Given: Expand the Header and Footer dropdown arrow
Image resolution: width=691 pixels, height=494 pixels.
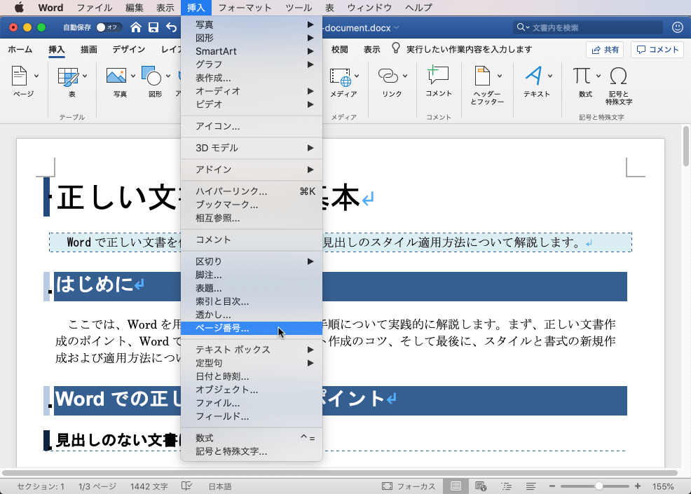Looking at the screenshot, I should (500, 76).
